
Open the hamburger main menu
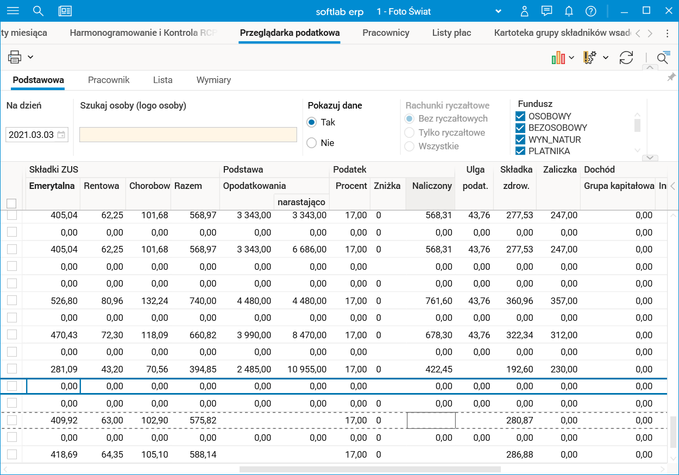(12, 11)
